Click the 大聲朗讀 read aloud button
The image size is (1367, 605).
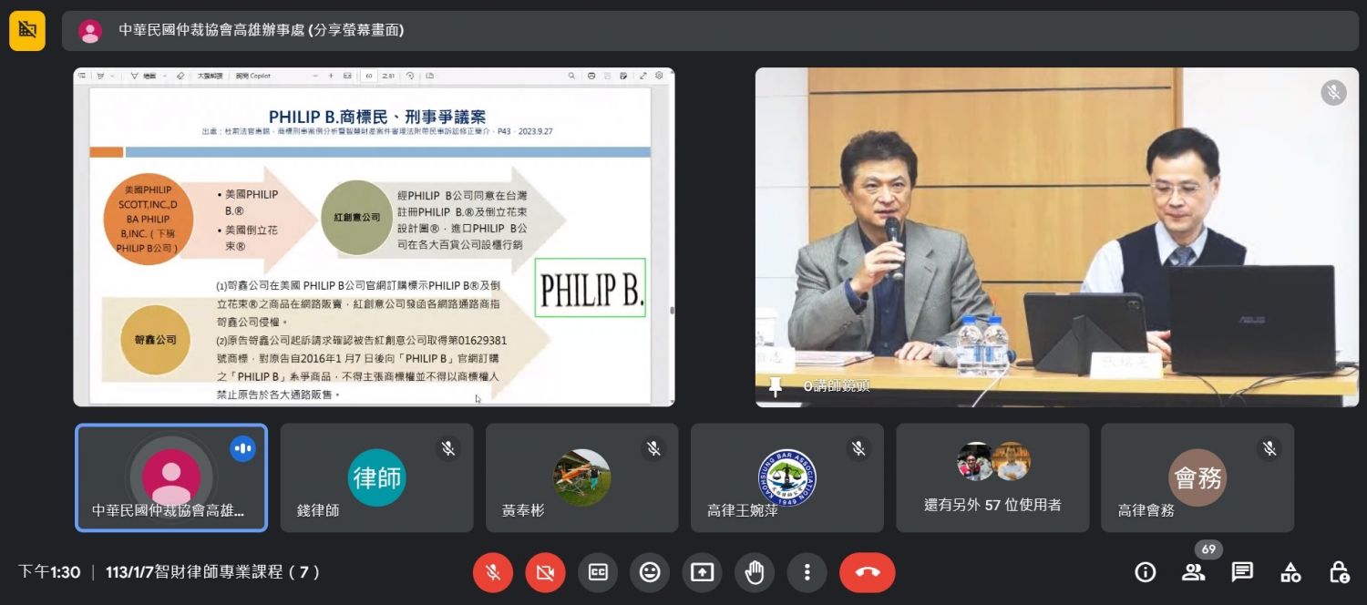click(x=210, y=76)
